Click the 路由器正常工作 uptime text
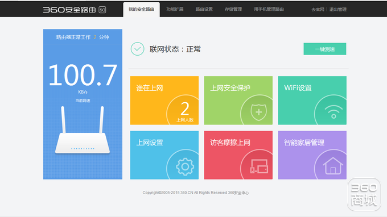The image size is (387, 217). 83,37
